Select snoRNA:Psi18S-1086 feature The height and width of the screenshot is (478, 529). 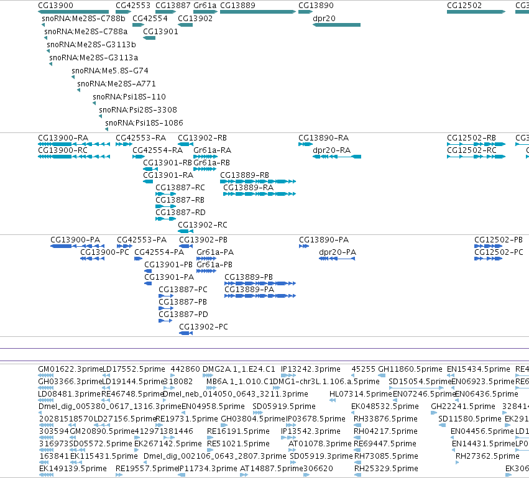[107, 129]
